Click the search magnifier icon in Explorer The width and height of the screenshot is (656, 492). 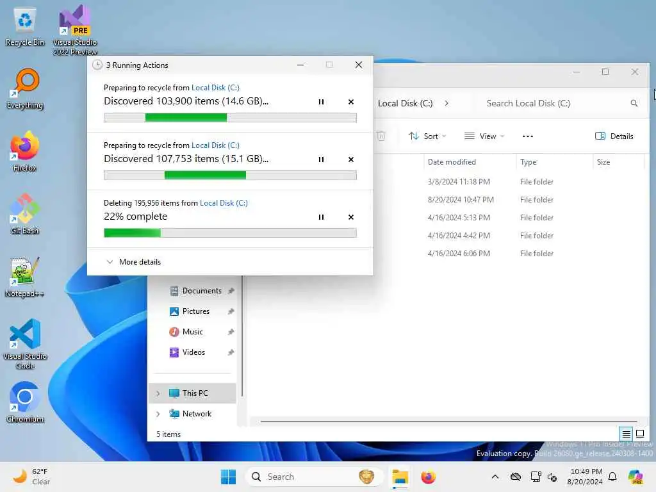634,103
